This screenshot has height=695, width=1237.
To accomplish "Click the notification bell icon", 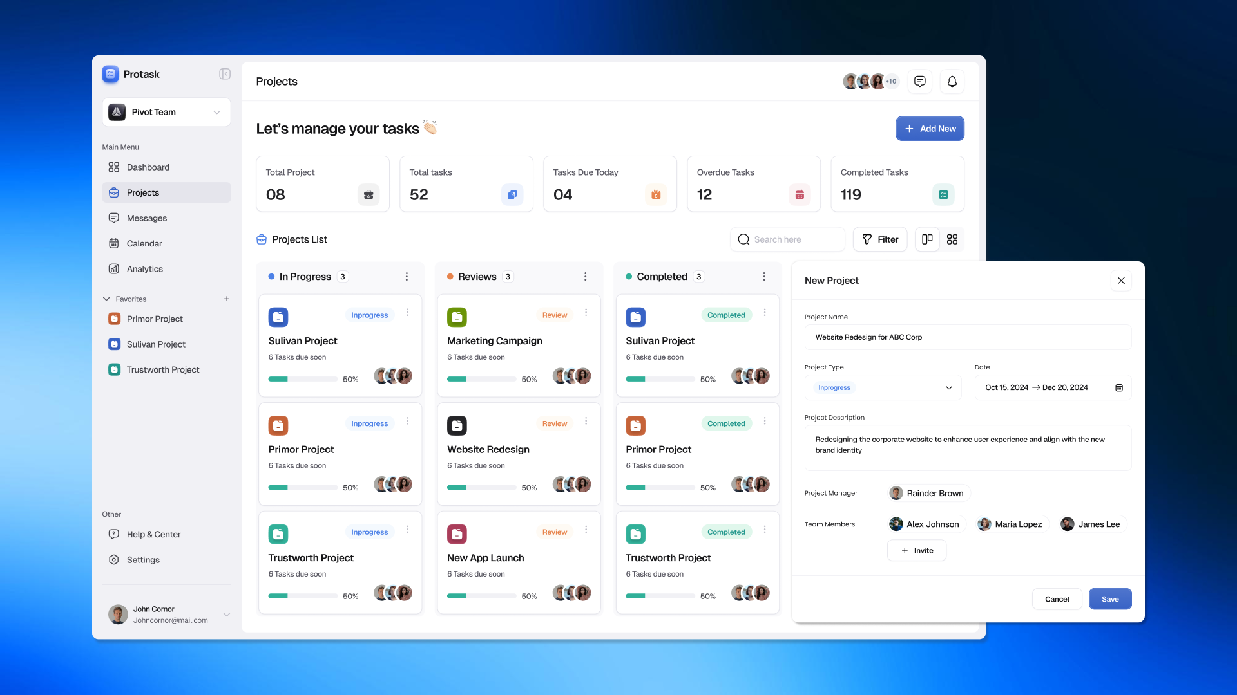I will coord(952,82).
